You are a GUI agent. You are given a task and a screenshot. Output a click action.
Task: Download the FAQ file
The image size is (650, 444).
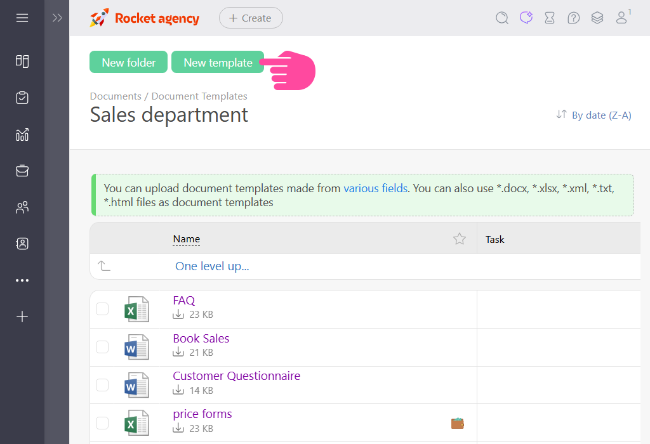[x=178, y=314]
